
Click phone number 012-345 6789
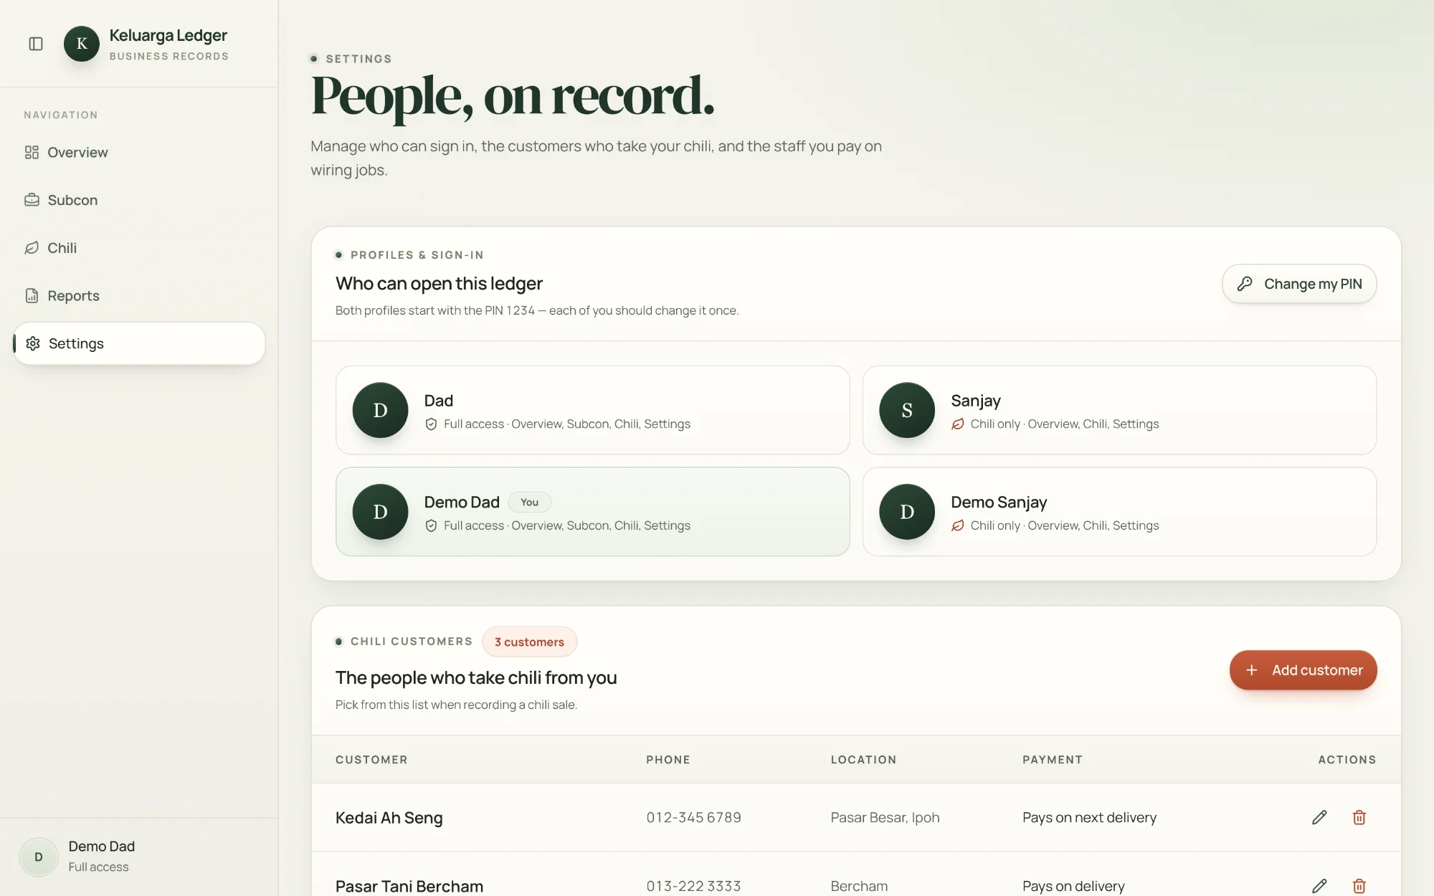[x=693, y=818]
